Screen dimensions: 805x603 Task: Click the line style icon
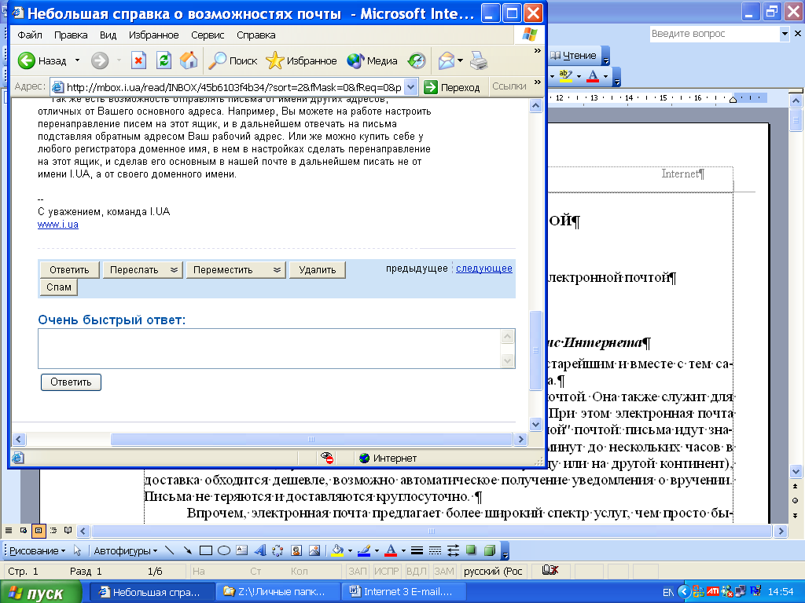pos(417,550)
